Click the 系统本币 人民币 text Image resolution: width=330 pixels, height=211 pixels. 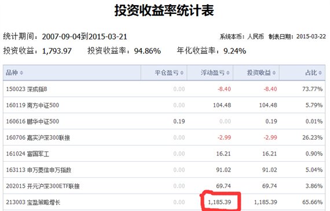241,37
